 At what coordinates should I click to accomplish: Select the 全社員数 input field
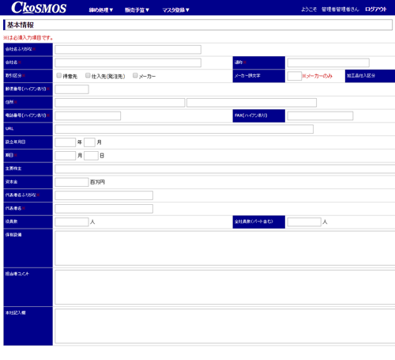click(304, 222)
